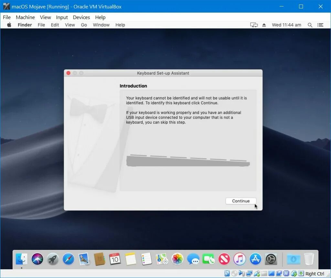Screen dimensions: 331x278
Task: Open Spotlight search magnifier in menu bar
Action: pyautogui.click(x=310, y=25)
